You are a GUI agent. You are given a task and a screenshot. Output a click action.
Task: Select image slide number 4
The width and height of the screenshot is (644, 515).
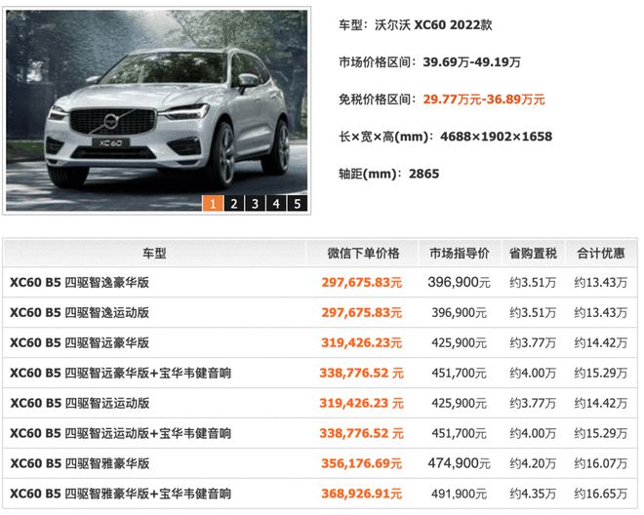[276, 203]
